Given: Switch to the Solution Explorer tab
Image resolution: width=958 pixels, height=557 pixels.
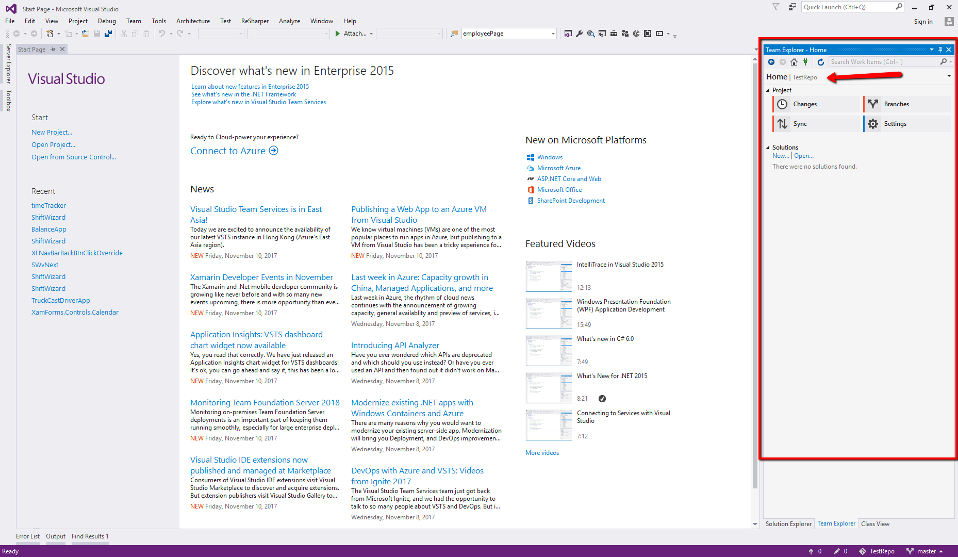Looking at the screenshot, I should coord(788,524).
